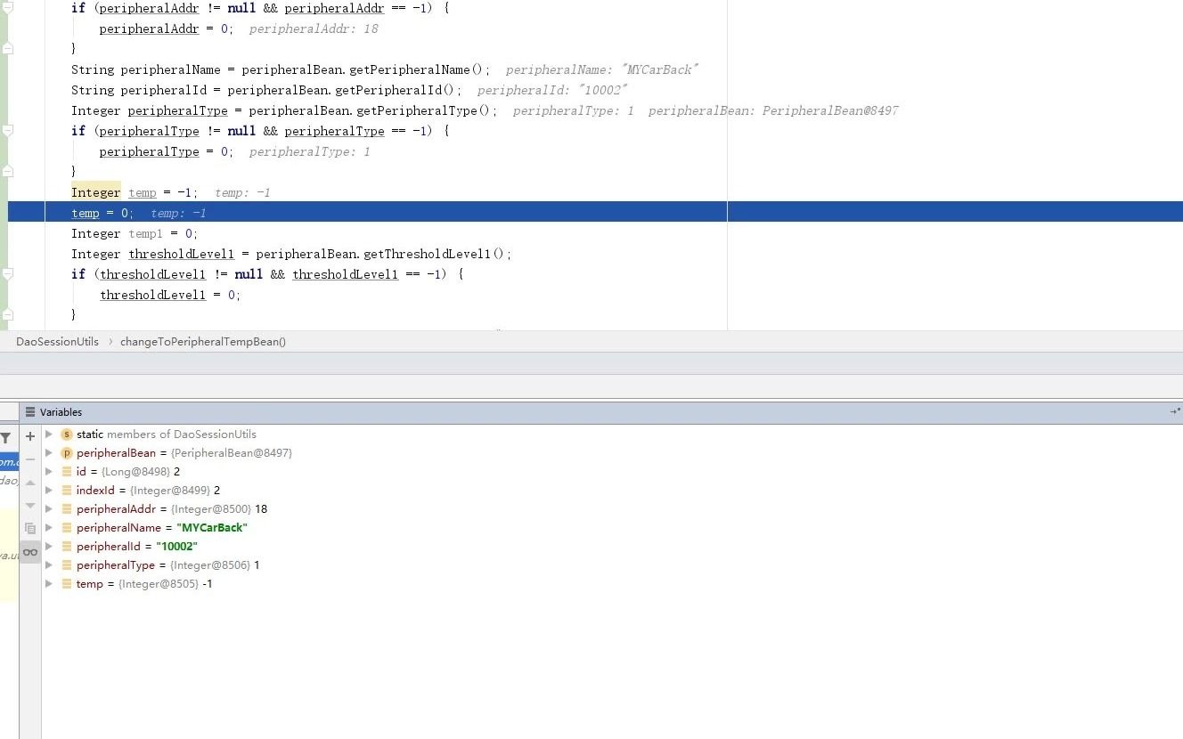Expand the peripheralType variable node
Image resolution: width=1183 pixels, height=739 pixels.
[49, 565]
